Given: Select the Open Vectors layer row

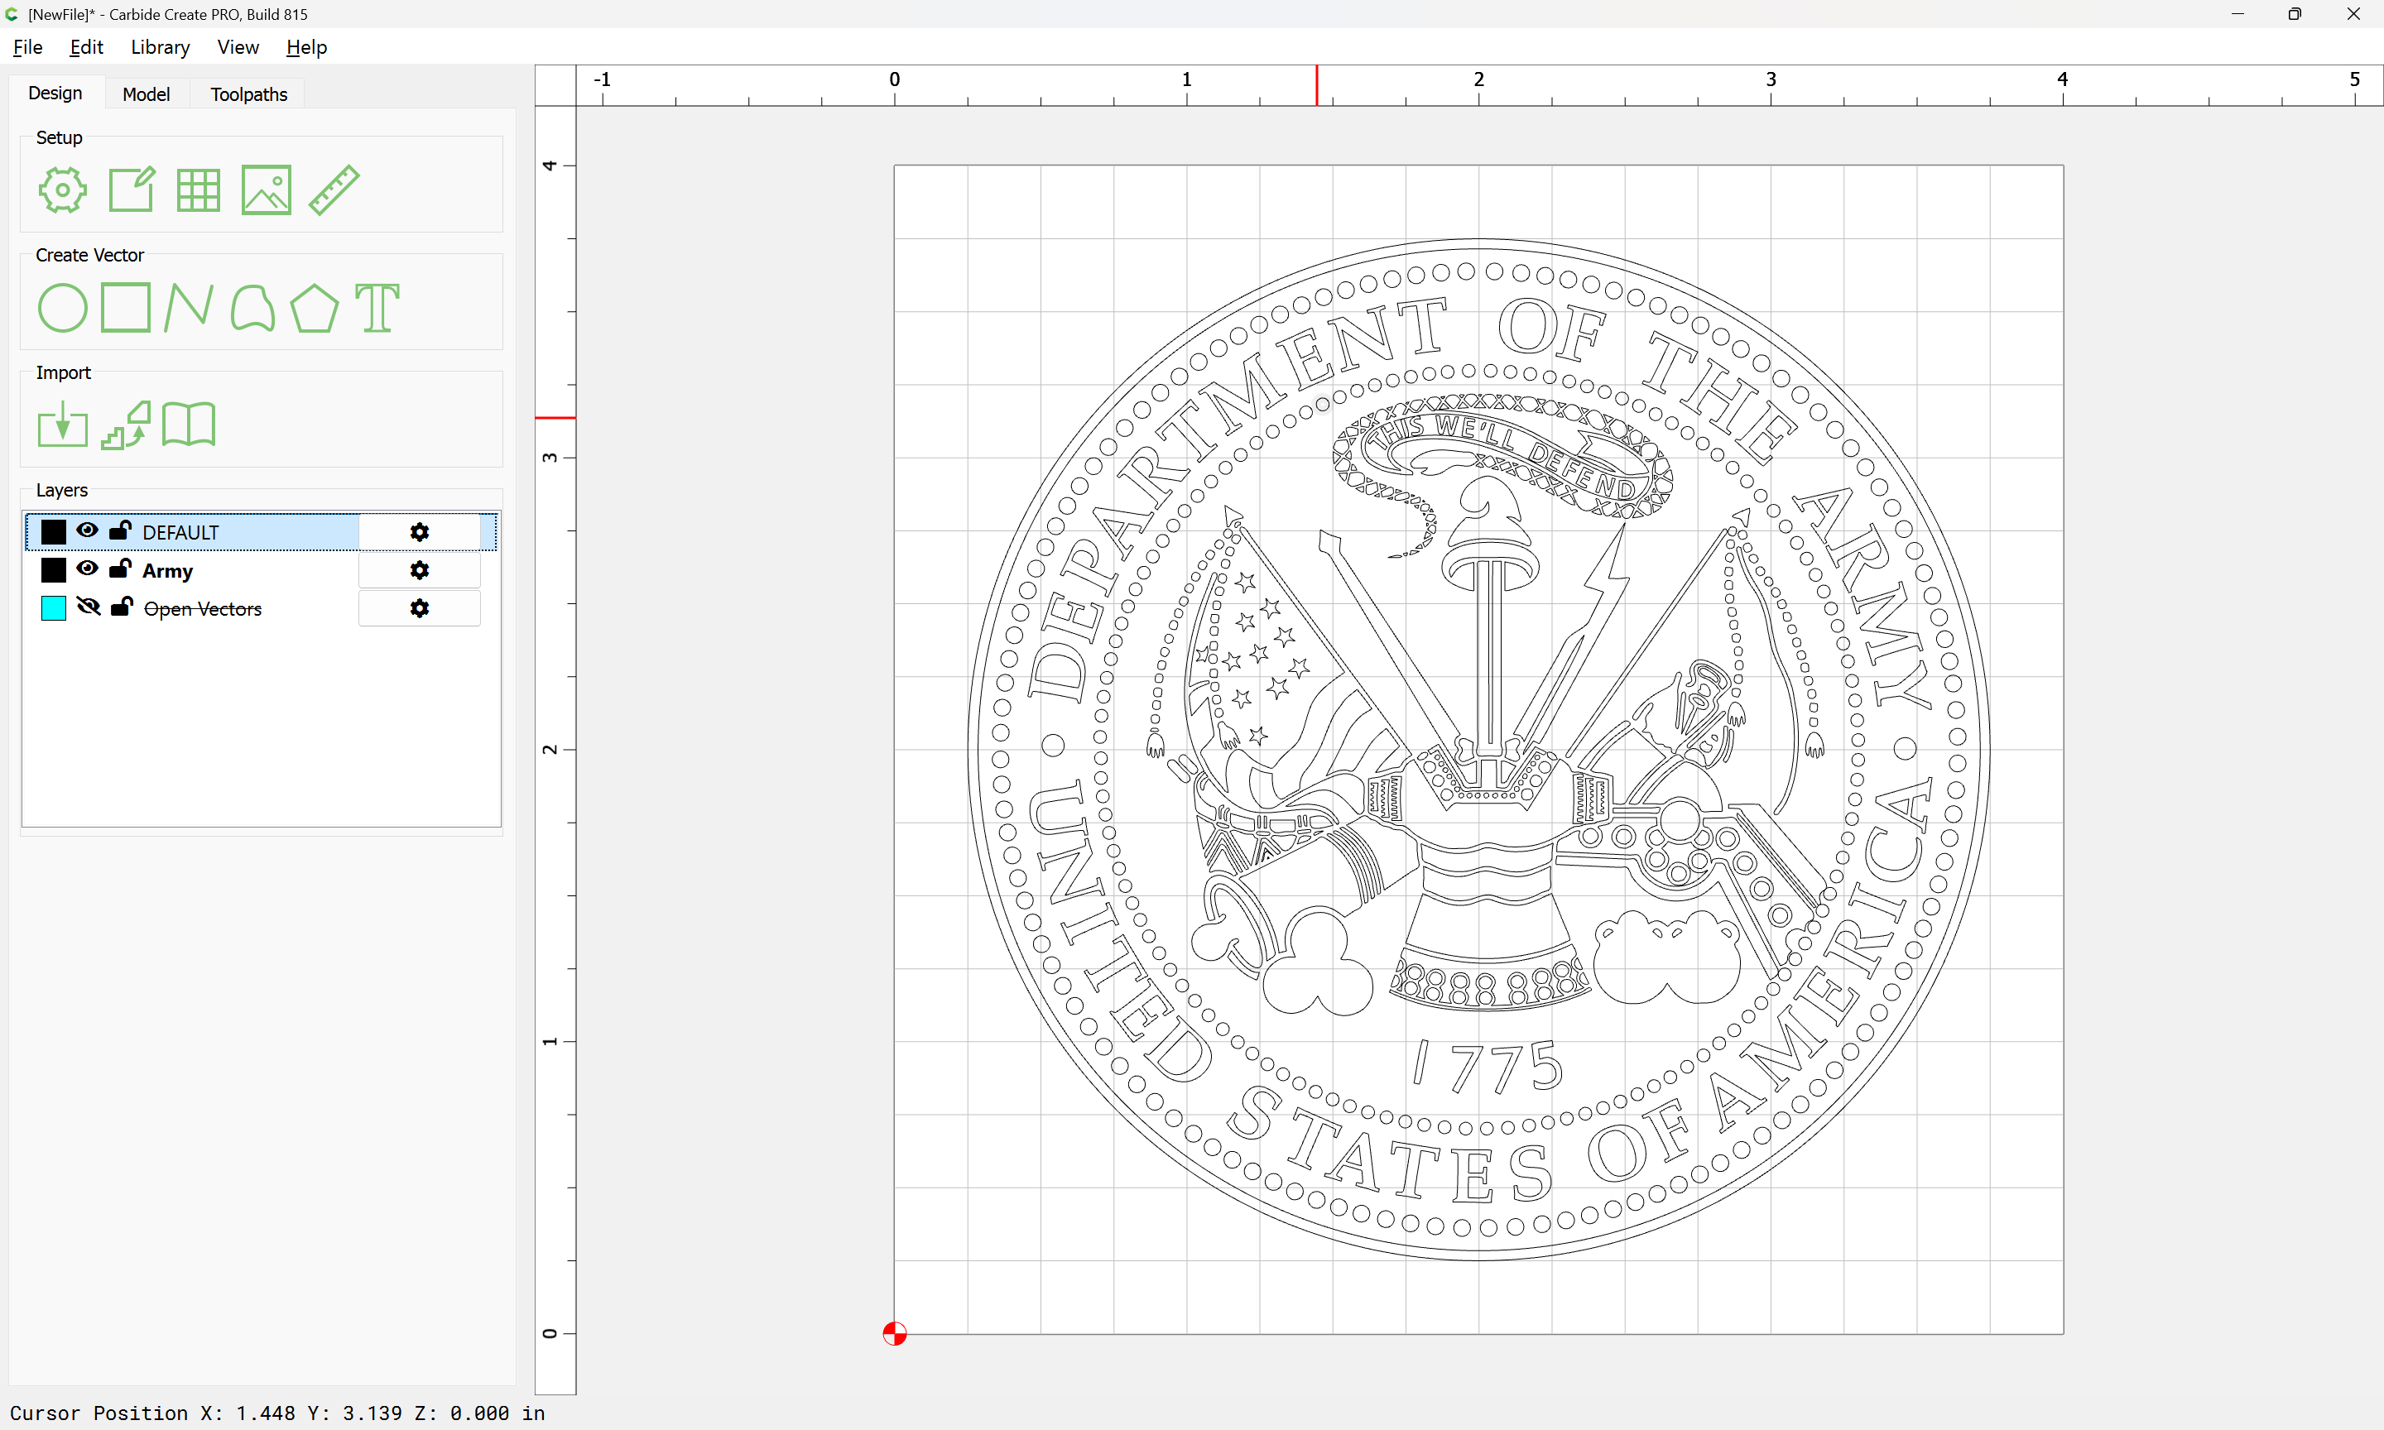Looking at the screenshot, I should 260,608.
